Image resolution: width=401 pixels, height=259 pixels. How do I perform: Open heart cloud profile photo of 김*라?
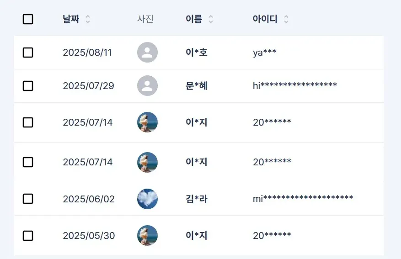(147, 199)
